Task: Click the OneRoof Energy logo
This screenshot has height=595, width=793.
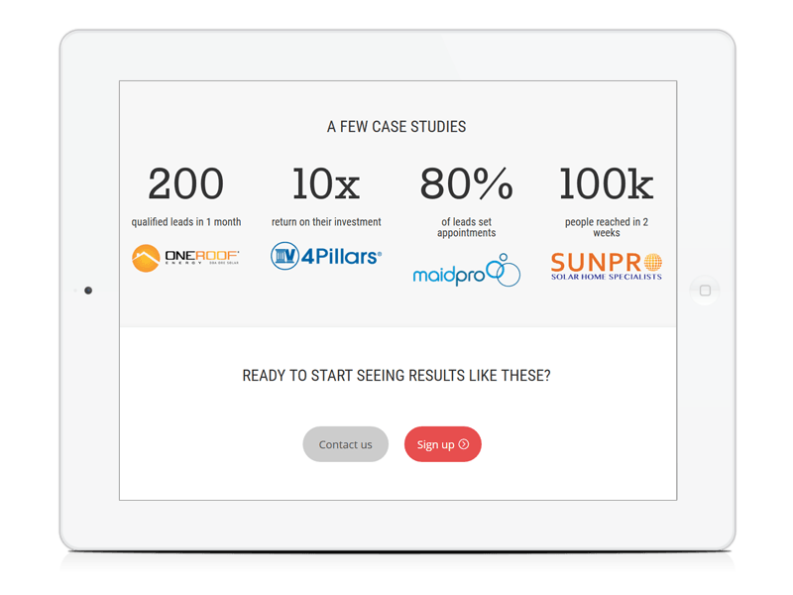Action: click(185, 258)
